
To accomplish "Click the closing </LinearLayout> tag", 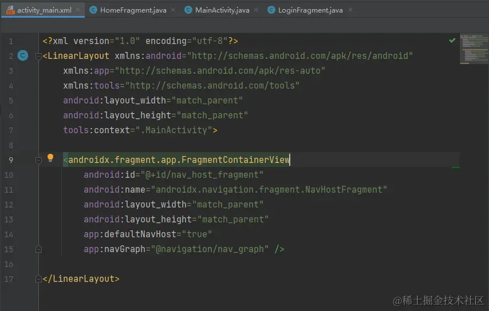I will [81, 278].
